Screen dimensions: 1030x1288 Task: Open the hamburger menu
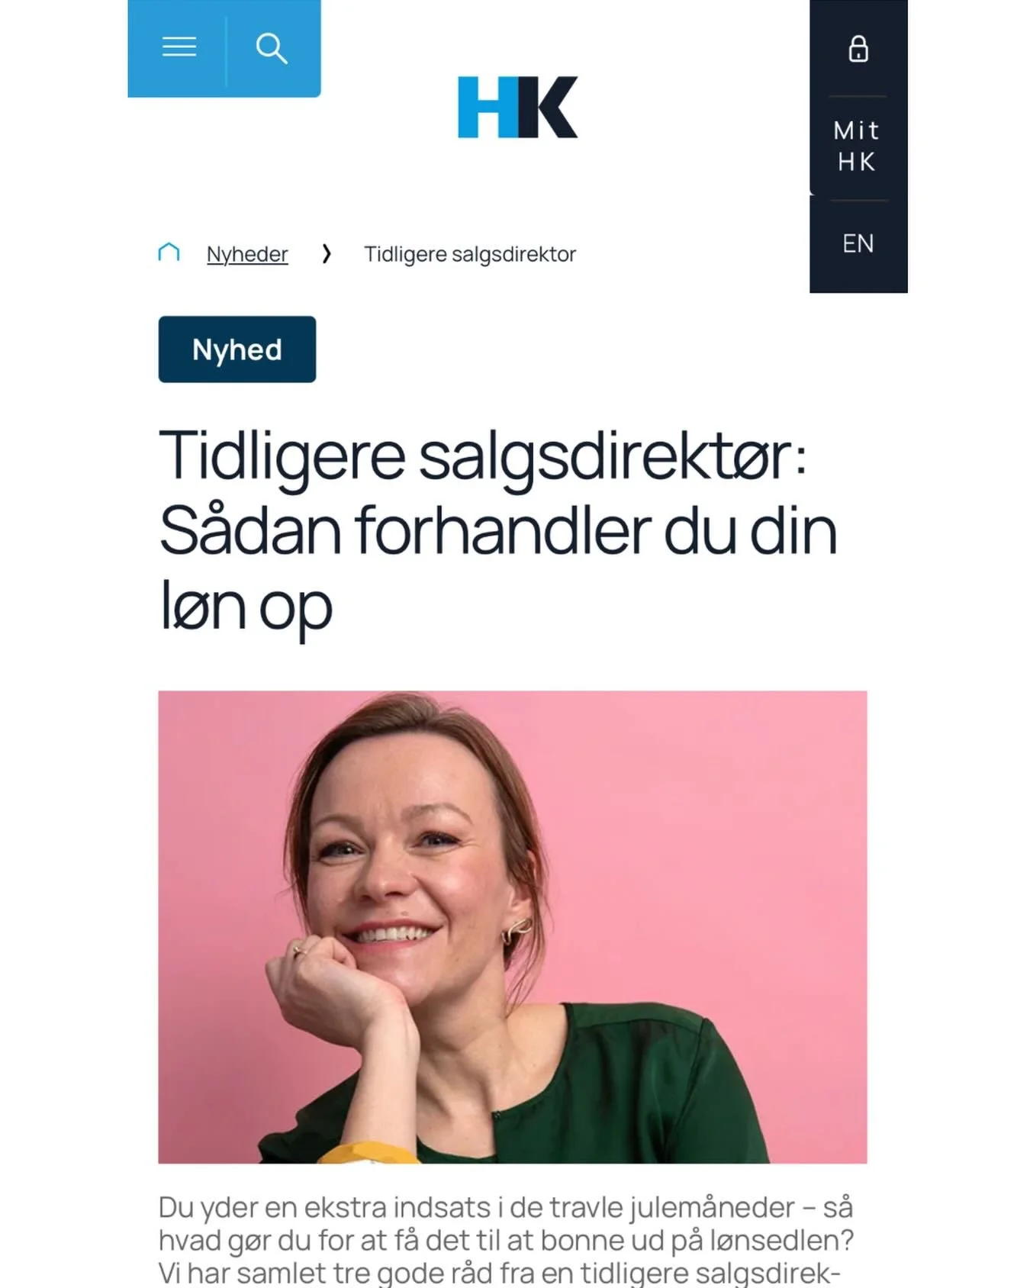click(179, 48)
